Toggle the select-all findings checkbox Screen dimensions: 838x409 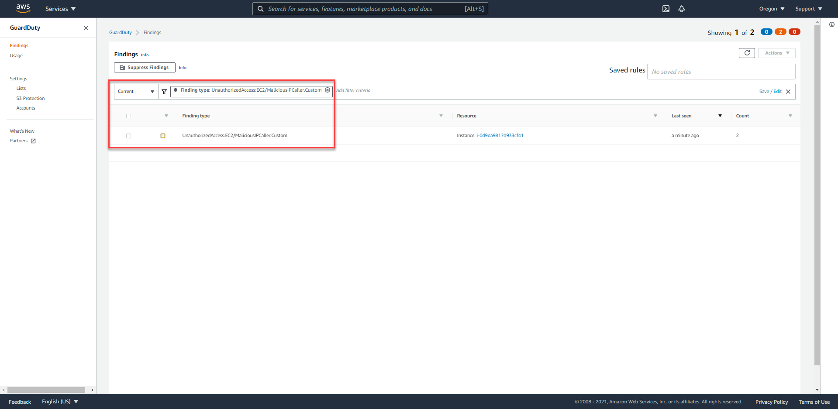128,116
